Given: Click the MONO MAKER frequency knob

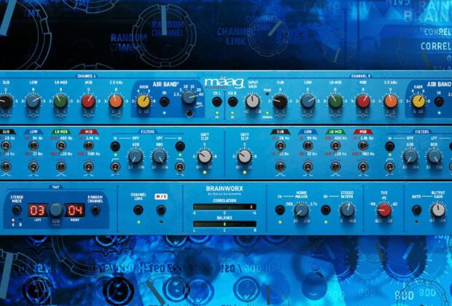Looking at the screenshot, I should coord(301,210).
